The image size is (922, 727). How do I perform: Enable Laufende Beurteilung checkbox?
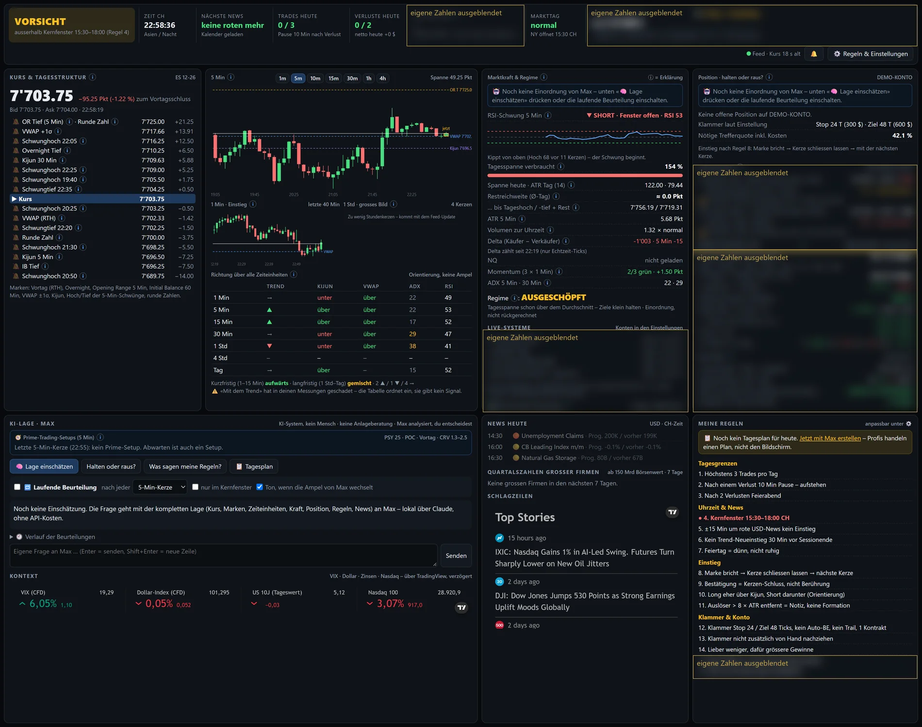tap(17, 487)
